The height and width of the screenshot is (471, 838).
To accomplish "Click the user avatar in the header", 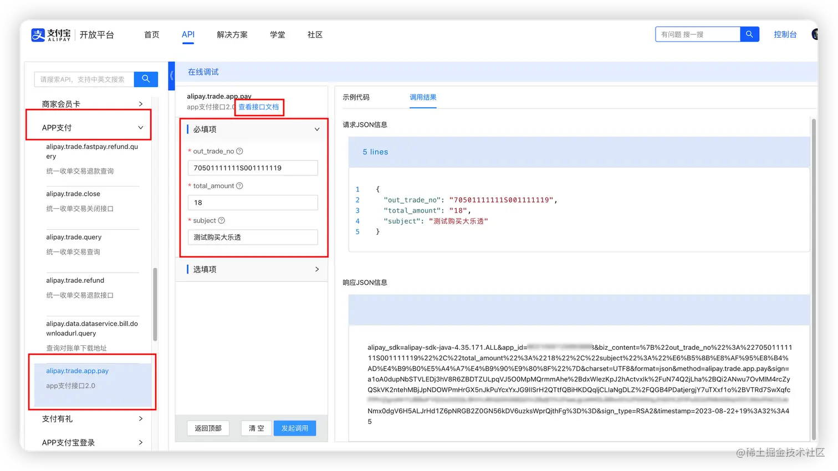I will 815,34.
